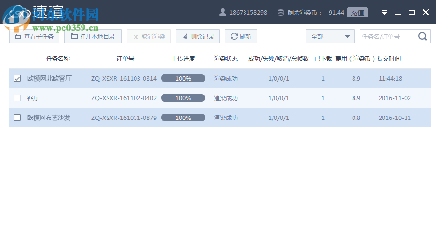Select task name 欧模网北欧客厅
436x239 pixels.
pyautogui.click(x=50, y=78)
